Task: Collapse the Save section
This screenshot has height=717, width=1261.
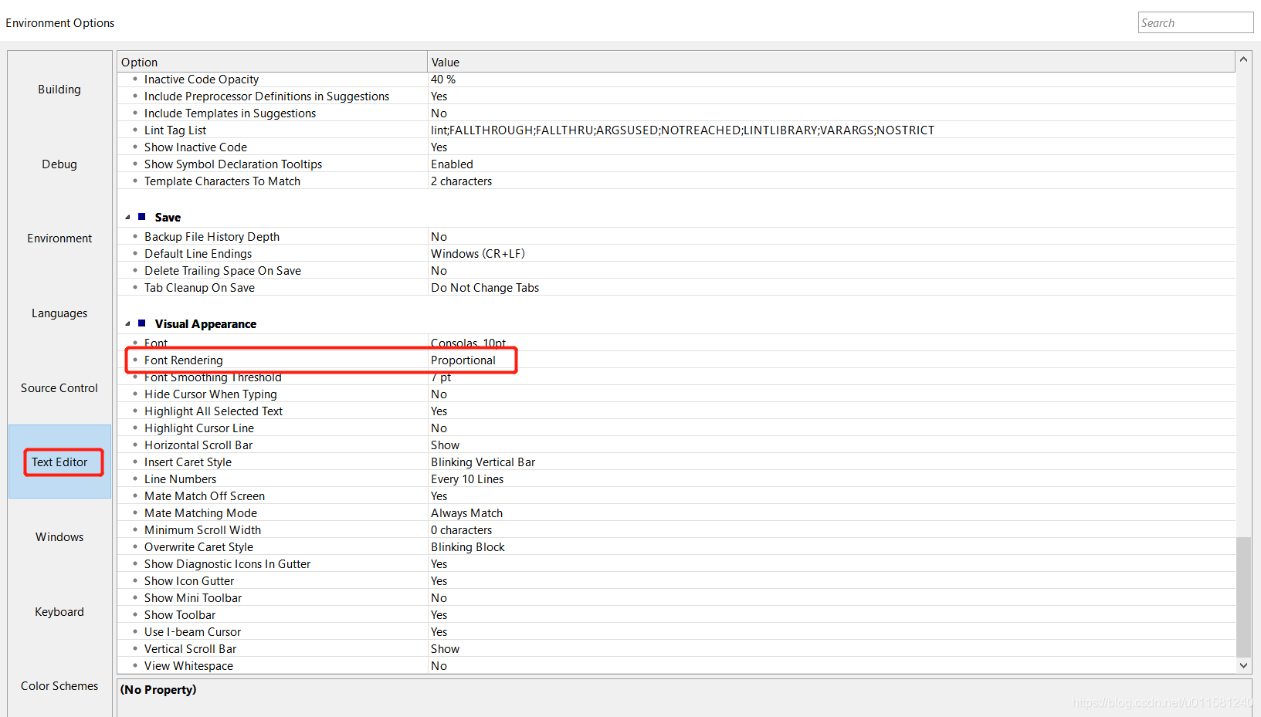Action: pyautogui.click(x=128, y=217)
